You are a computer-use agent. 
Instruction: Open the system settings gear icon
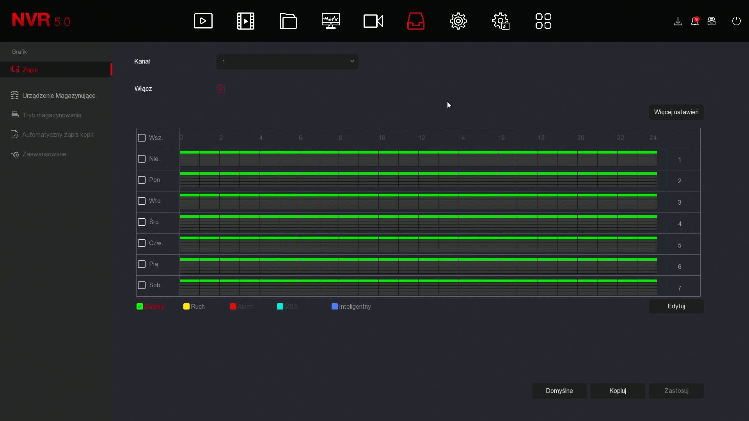pyautogui.click(x=458, y=21)
